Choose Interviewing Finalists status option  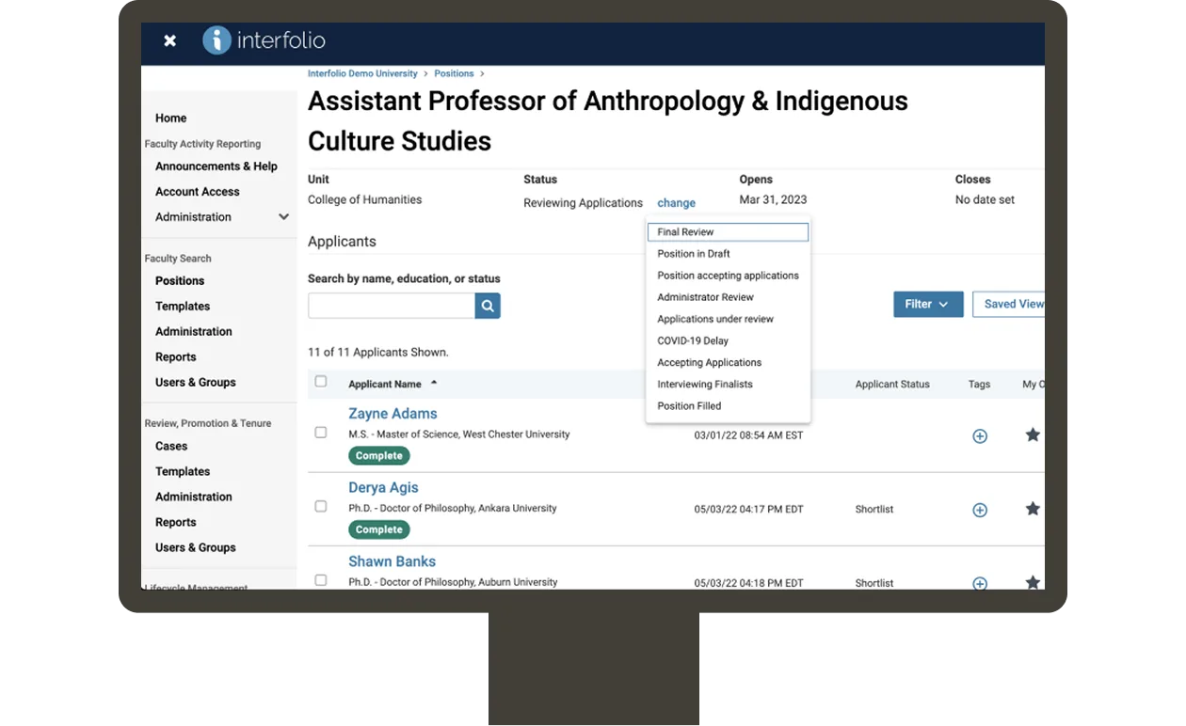pyautogui.click(x=705, y=385)
